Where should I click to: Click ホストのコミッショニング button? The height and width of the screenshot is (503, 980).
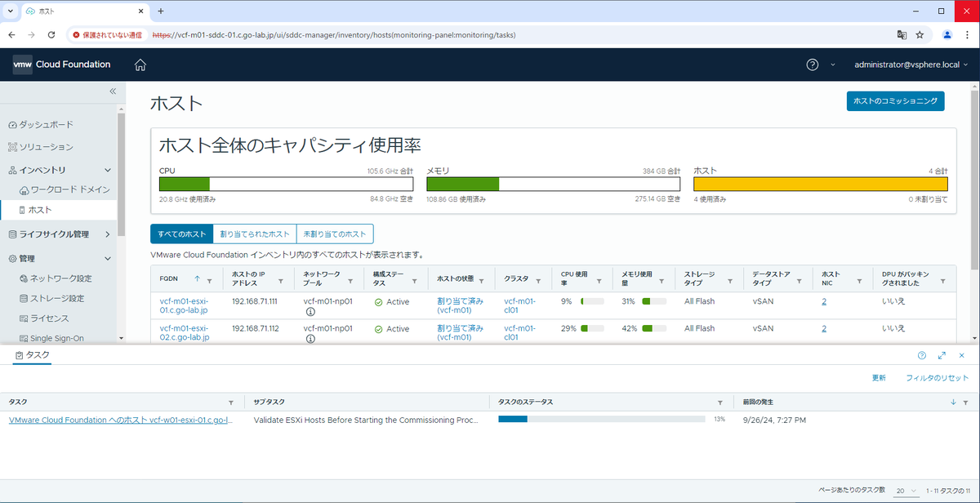coord(896,100)
